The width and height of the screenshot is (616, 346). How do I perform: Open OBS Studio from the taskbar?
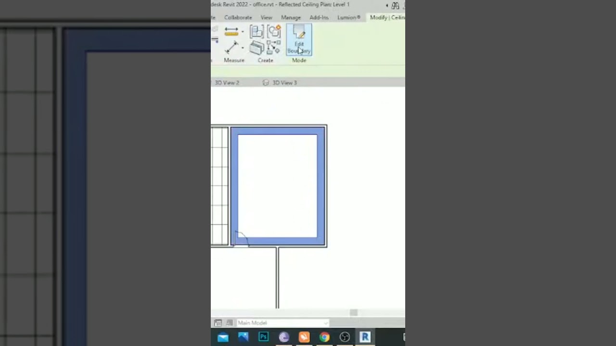[344, 337]
